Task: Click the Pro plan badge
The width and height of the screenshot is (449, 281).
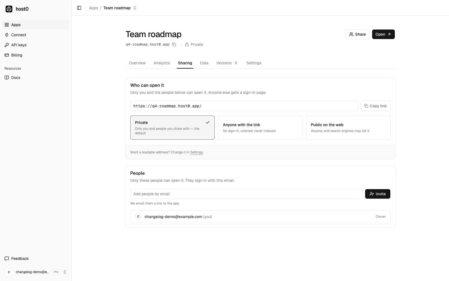Action: click(x=56, y=272)
